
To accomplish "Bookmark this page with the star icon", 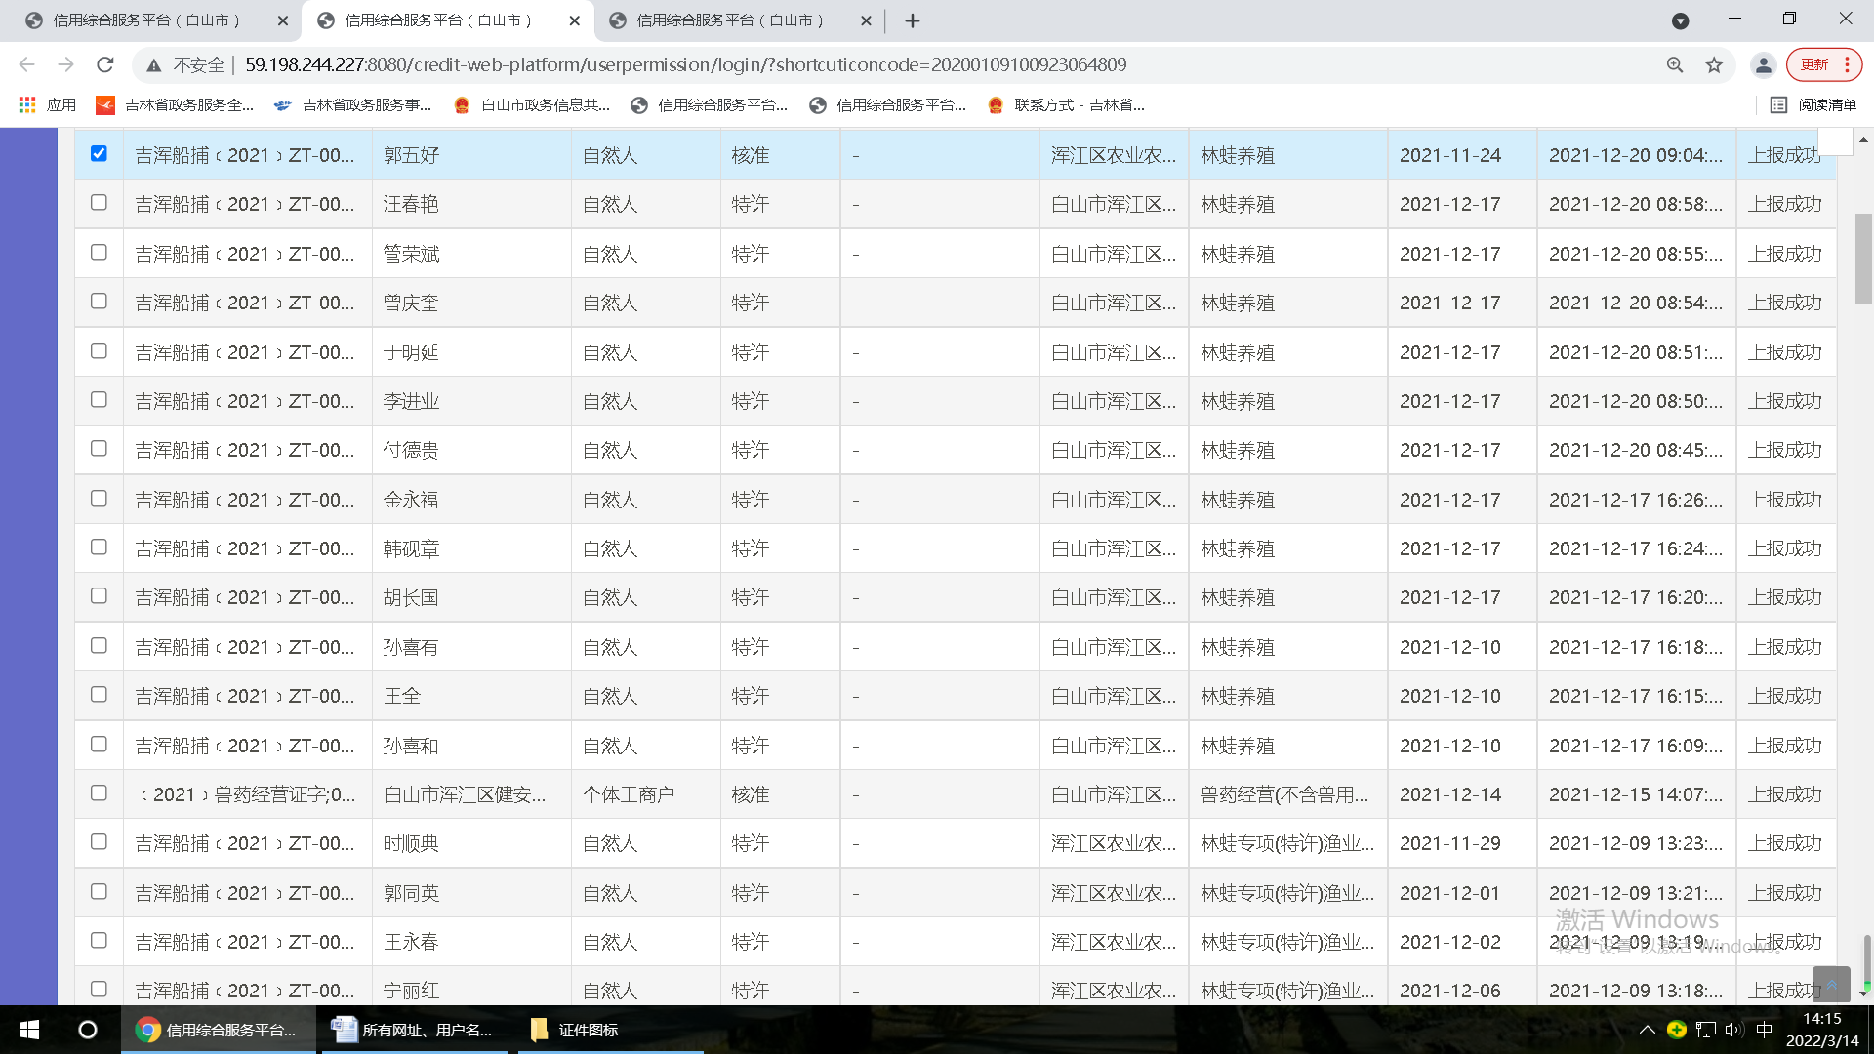I will click(1714, 64).
